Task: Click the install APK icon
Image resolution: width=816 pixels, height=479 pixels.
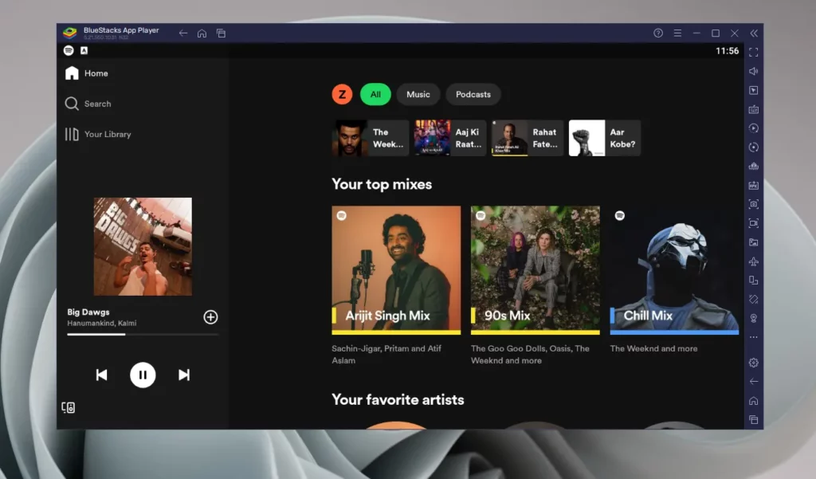Action: (x=754, y=186)
